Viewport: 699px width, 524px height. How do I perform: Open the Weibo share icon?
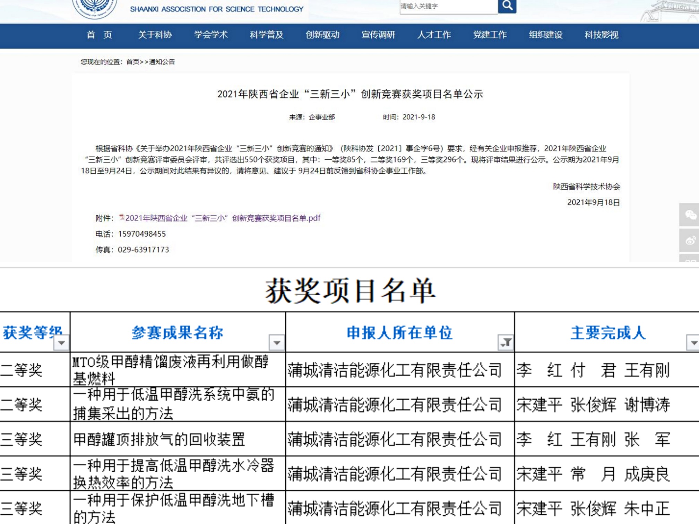click(689, 240)
